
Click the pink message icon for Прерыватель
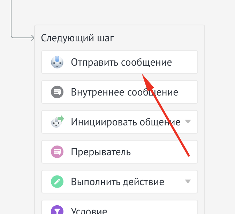(x=57, y=152)
